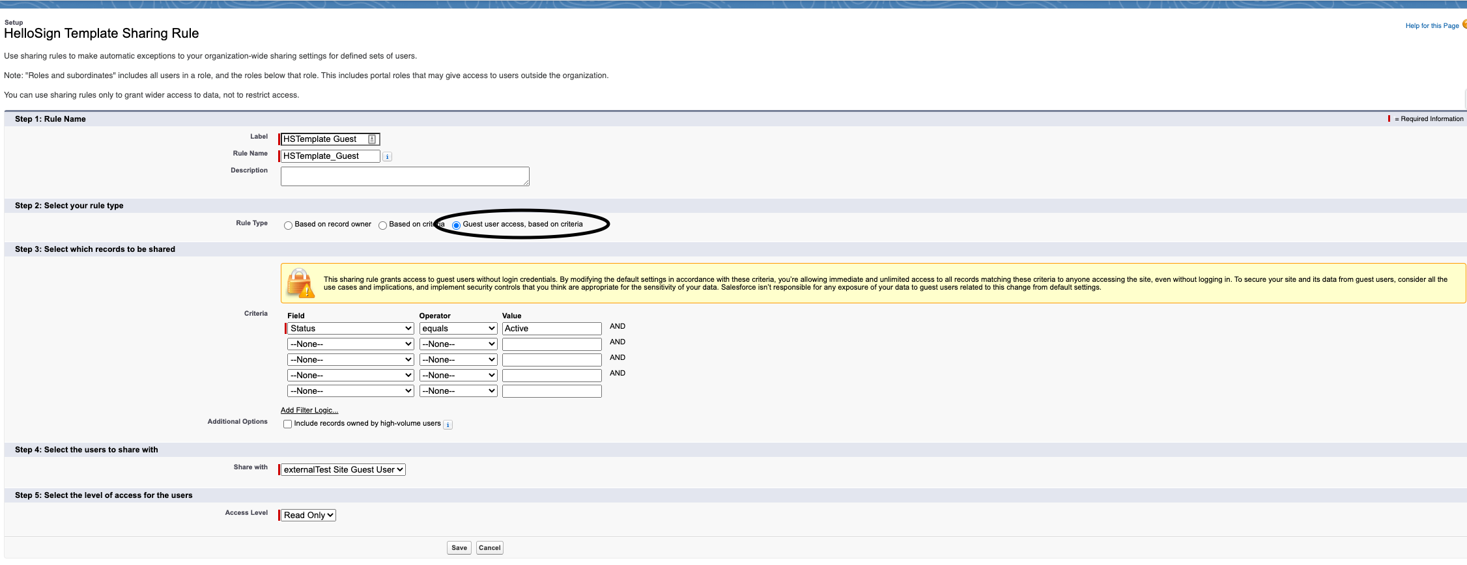Open the second row Operator dropdown
Screen dimensions: 1467x565
[x=458, y=344]
